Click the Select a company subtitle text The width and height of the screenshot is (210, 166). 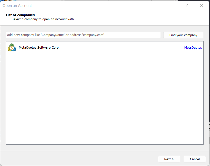point(43,19)
